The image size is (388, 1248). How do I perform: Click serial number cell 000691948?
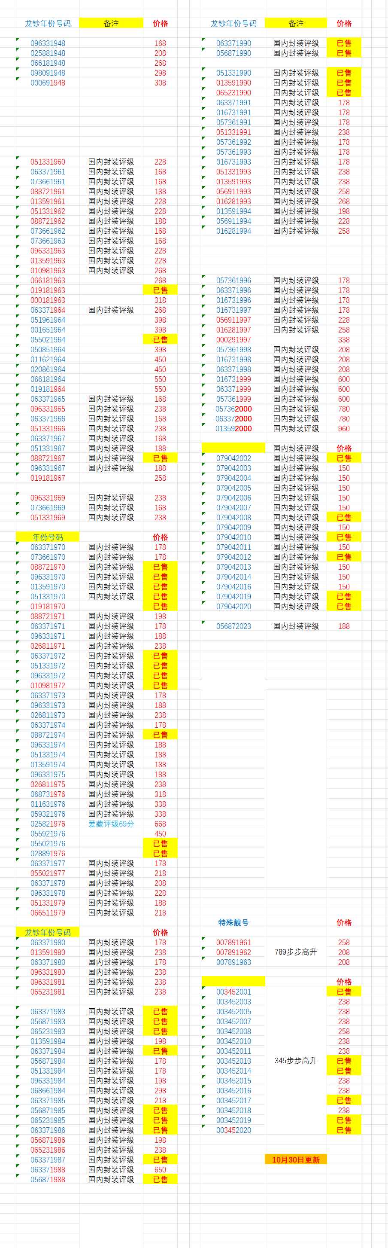[47, 83]
